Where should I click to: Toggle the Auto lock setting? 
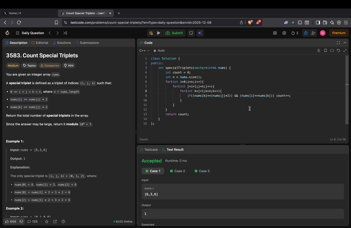(159, 51)
